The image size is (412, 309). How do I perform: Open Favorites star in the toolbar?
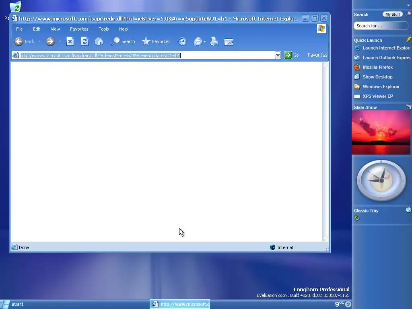click(156, 41)
